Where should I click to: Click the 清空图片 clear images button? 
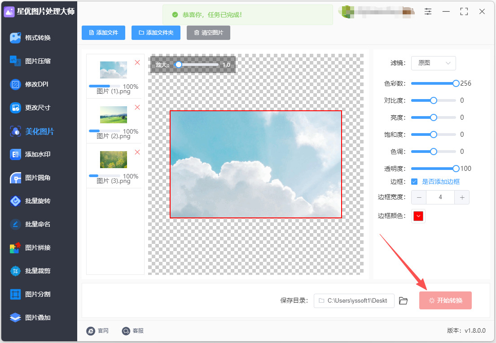[208, 33]
